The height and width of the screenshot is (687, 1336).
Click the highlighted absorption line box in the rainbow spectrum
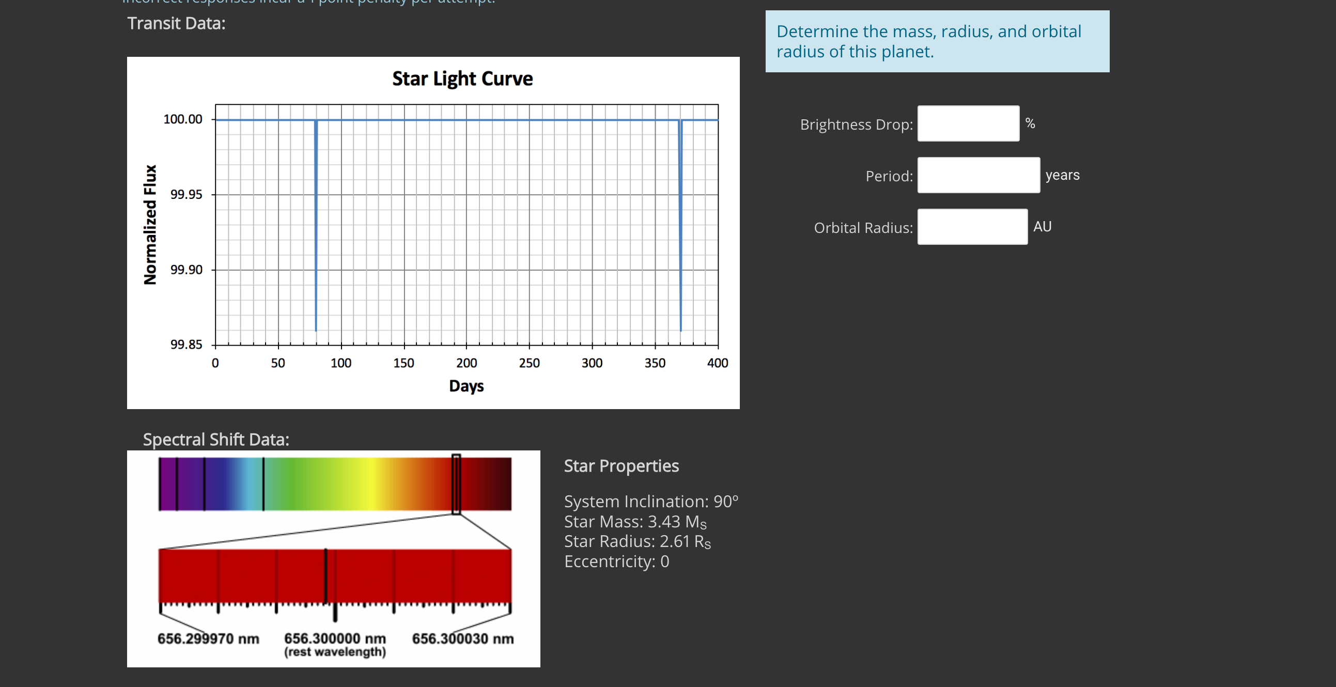pyautogui.click(x=456, y=483)
